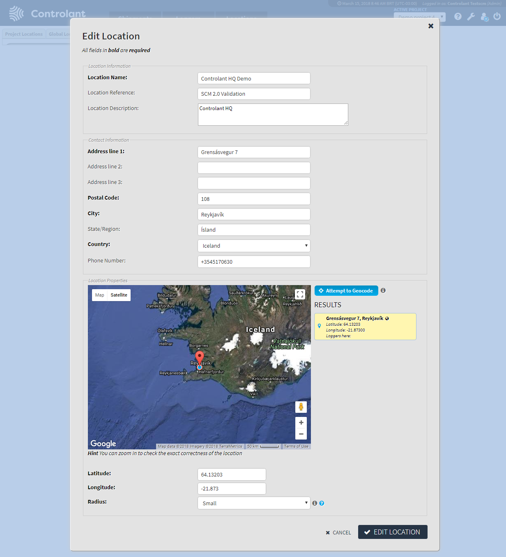Viewport: 506px width, 557px height.
Task: Open the Country dropdown showing Iceland
Action: (254, 246)
